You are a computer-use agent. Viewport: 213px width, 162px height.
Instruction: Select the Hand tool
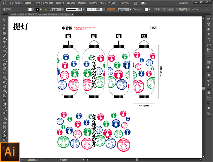click(4, 136)
